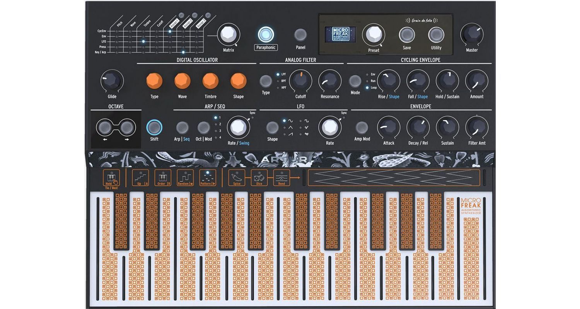
Task: Select the LFO triangle wave shape indicator
Action: coord(284,127)
